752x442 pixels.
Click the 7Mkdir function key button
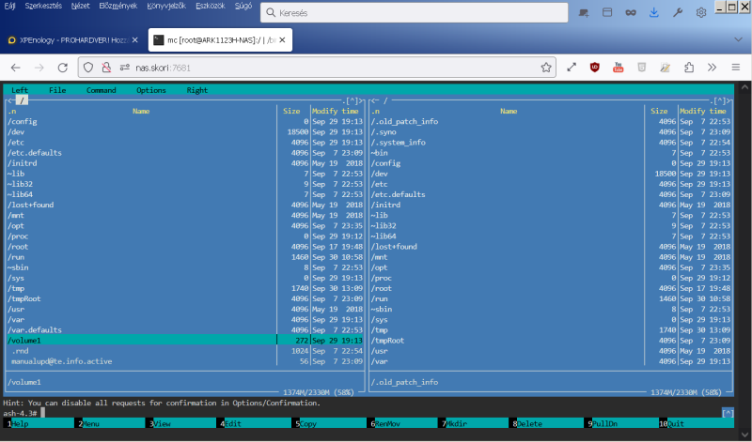475,423
